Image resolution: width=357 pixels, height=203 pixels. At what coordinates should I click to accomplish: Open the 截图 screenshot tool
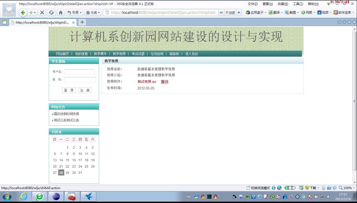click(x=292, y=12)
